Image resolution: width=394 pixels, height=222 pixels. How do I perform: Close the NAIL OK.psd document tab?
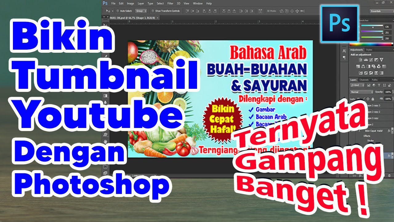click(x=158, y=18)
